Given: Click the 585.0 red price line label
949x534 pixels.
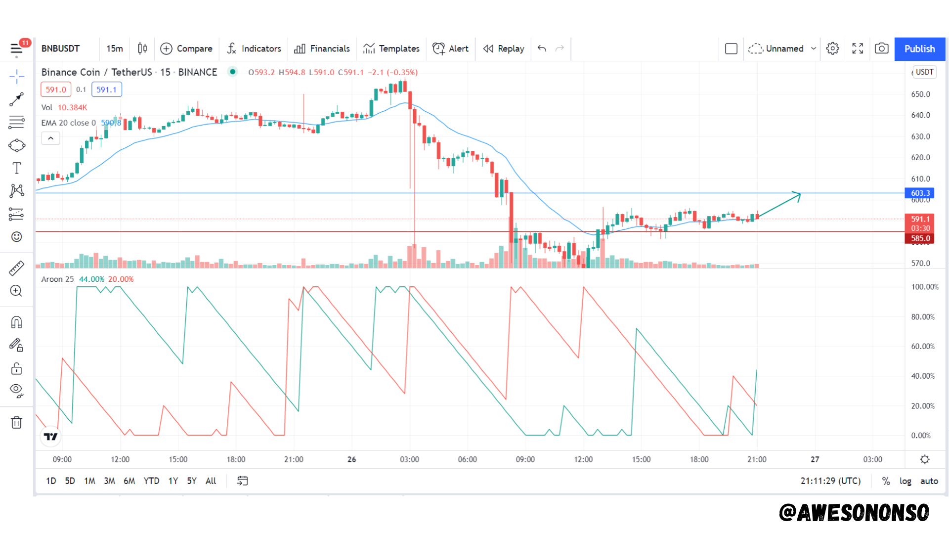Looking at the screenshot, I should click(920, 238).
